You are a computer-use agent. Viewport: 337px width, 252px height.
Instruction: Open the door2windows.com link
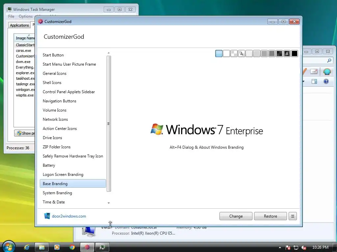coord(69,216)
